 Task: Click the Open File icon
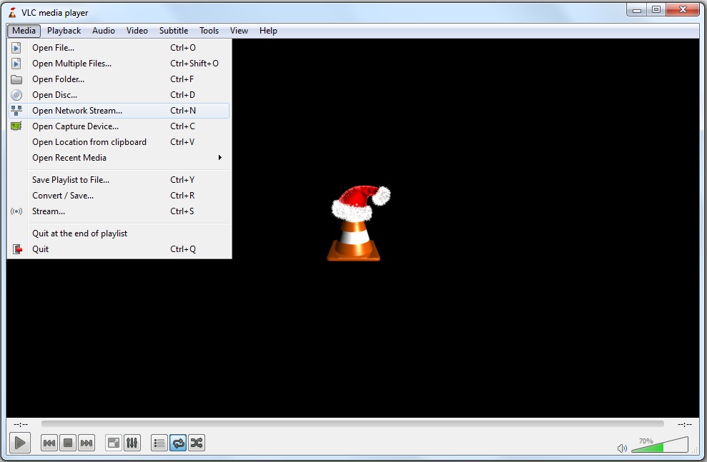[16, 48]
